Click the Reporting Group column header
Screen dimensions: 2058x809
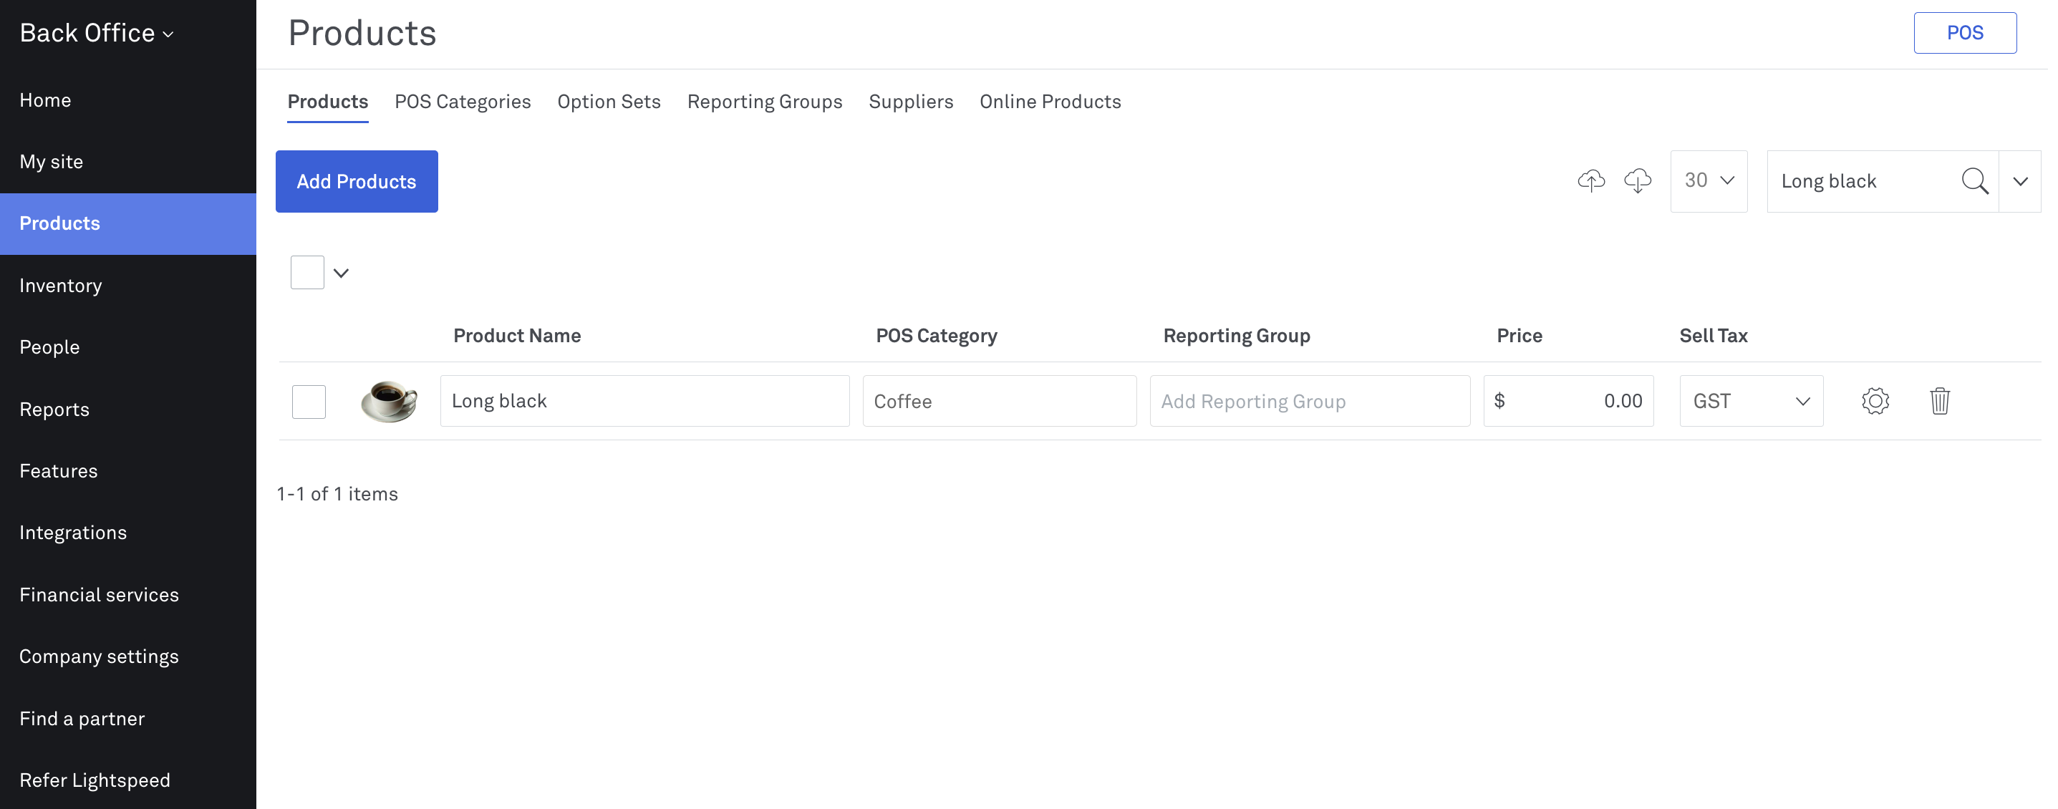tap(1237, 336)
